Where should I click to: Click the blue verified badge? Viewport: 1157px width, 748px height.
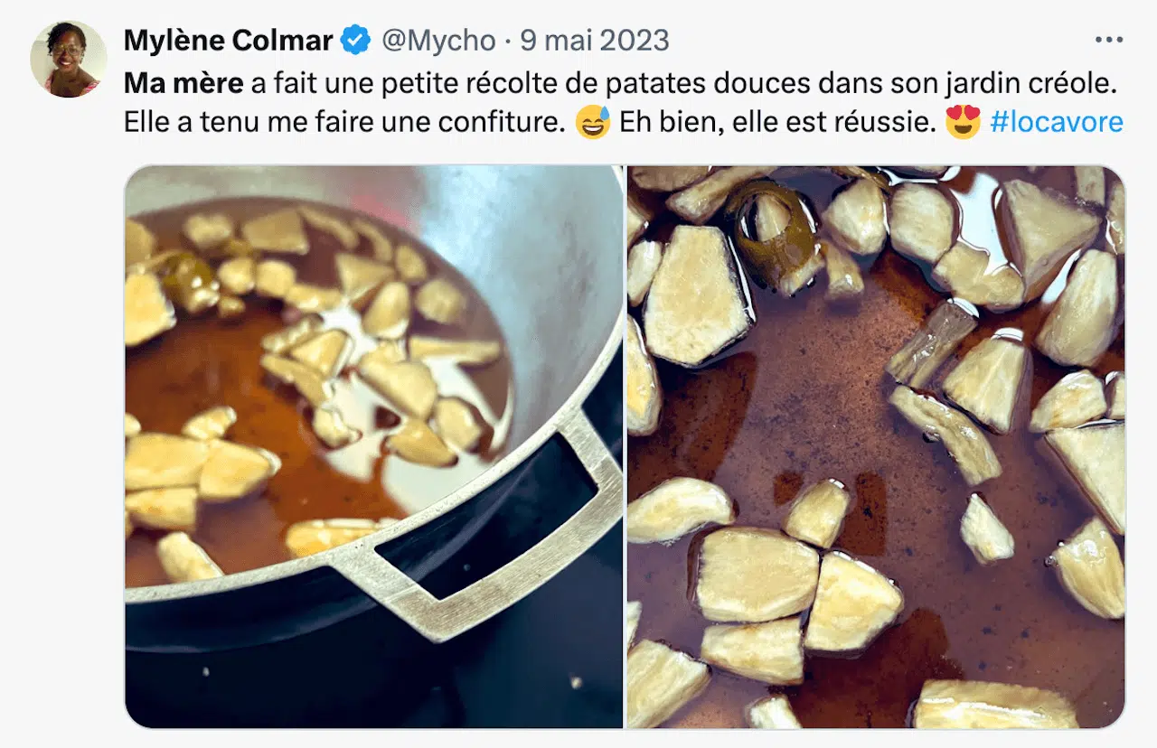click(x=354, y=41)
